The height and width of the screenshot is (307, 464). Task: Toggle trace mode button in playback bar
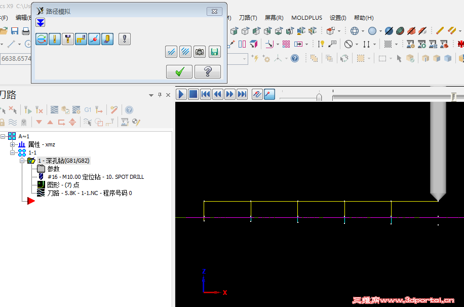point(257,94)
